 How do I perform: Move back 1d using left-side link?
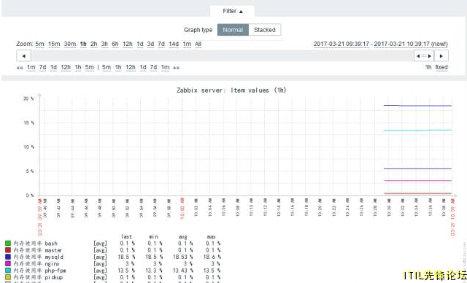53,68
